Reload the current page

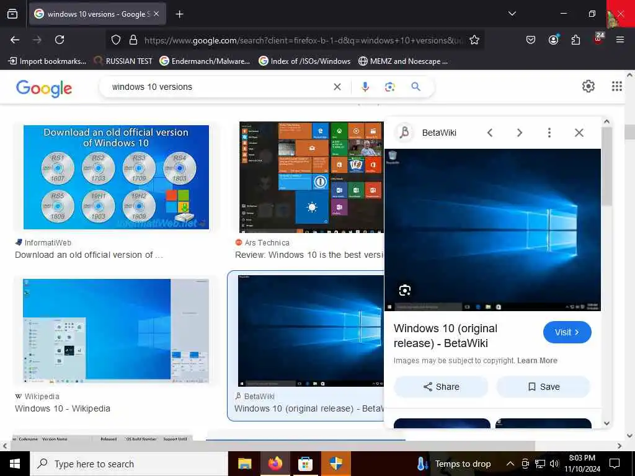tap(60, 40)
